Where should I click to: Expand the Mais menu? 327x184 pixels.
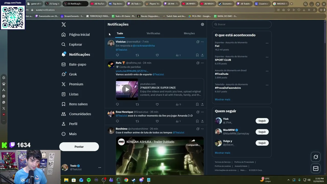pos(69,134)
